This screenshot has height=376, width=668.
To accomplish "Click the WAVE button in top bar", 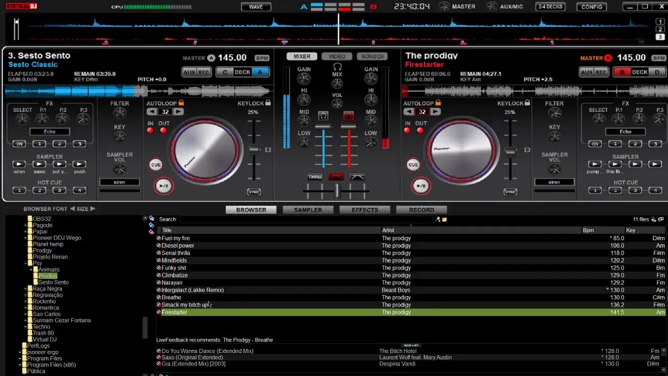I will (x=256, y=7).
